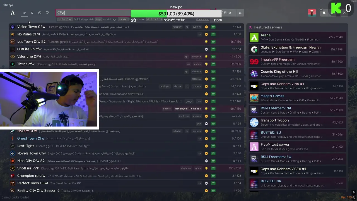Image resolution: width=357 pixels, height=201 pixels.
Task: Open Cops and Robbers V NA #1
Action: click(x=297, y=86)
